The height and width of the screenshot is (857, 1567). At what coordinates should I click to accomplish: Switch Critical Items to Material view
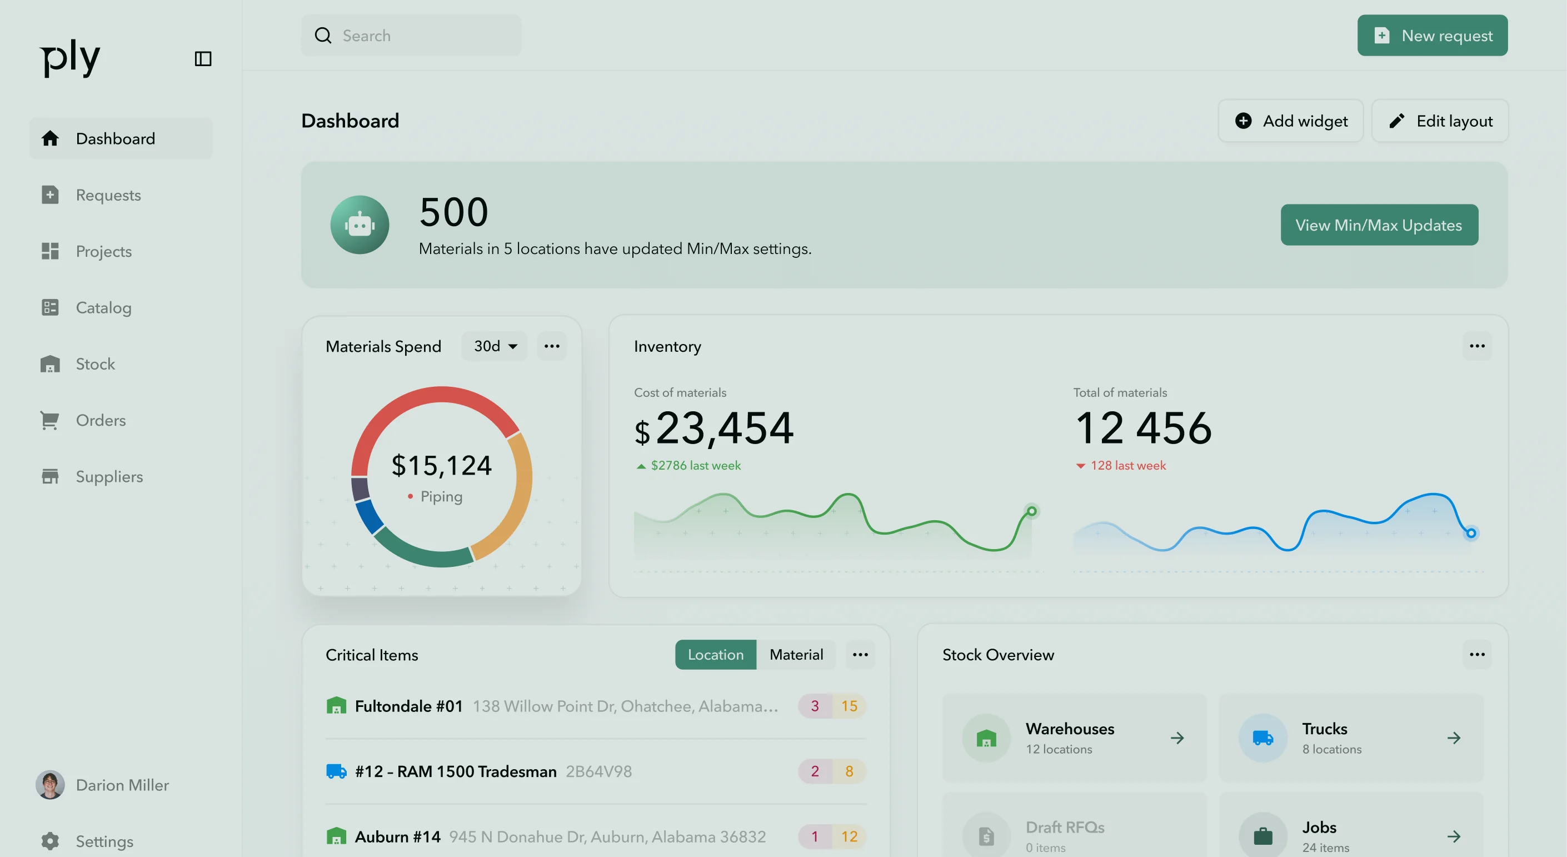coord(796,655)
